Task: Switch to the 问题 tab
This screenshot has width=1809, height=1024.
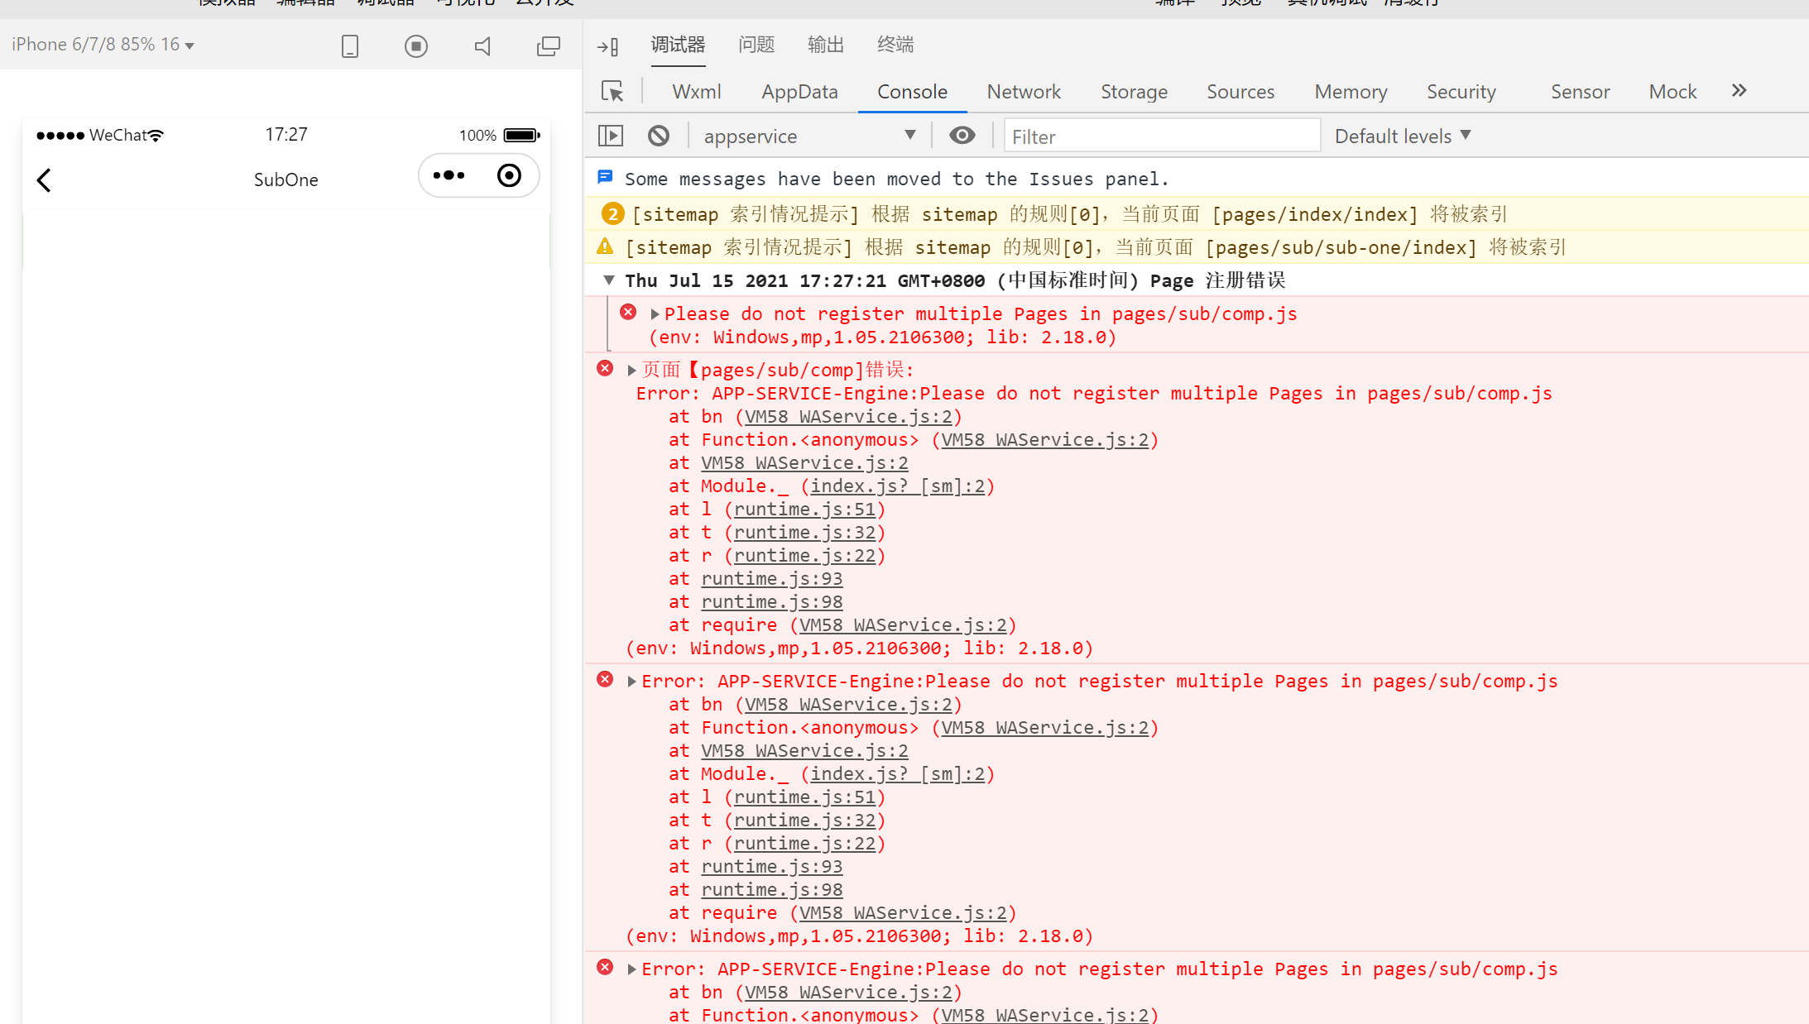Action: [756, 45]
